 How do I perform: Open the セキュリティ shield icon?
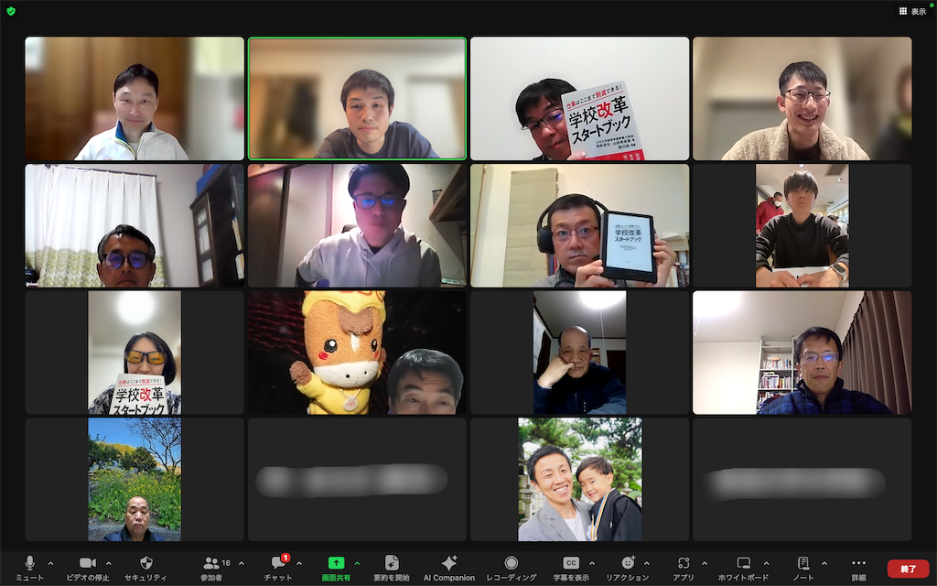[145, 563]
